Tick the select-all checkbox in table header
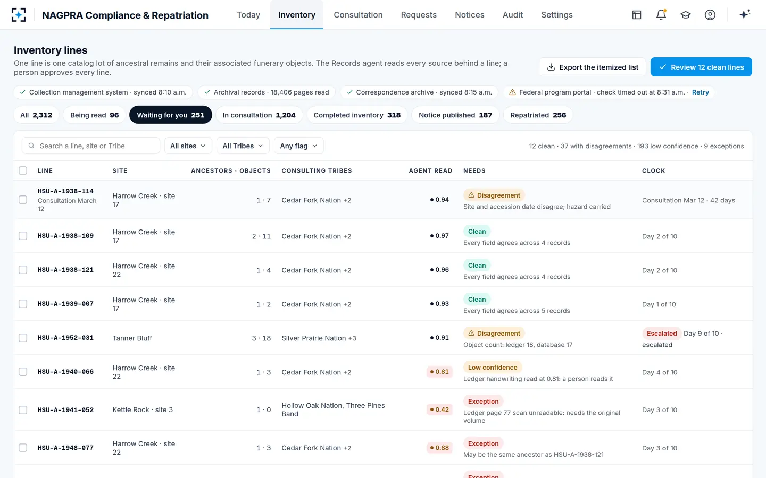This screenshot has height=478, width=766. (23, 170)
